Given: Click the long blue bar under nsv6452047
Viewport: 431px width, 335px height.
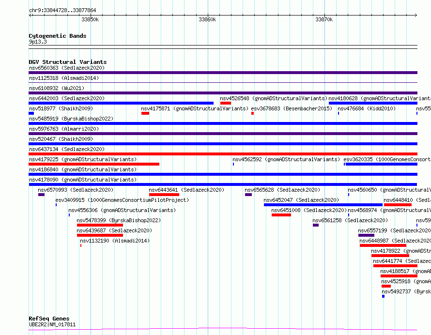Looking at the screenshot, I should pyautogui.click(x=323, y=205).
